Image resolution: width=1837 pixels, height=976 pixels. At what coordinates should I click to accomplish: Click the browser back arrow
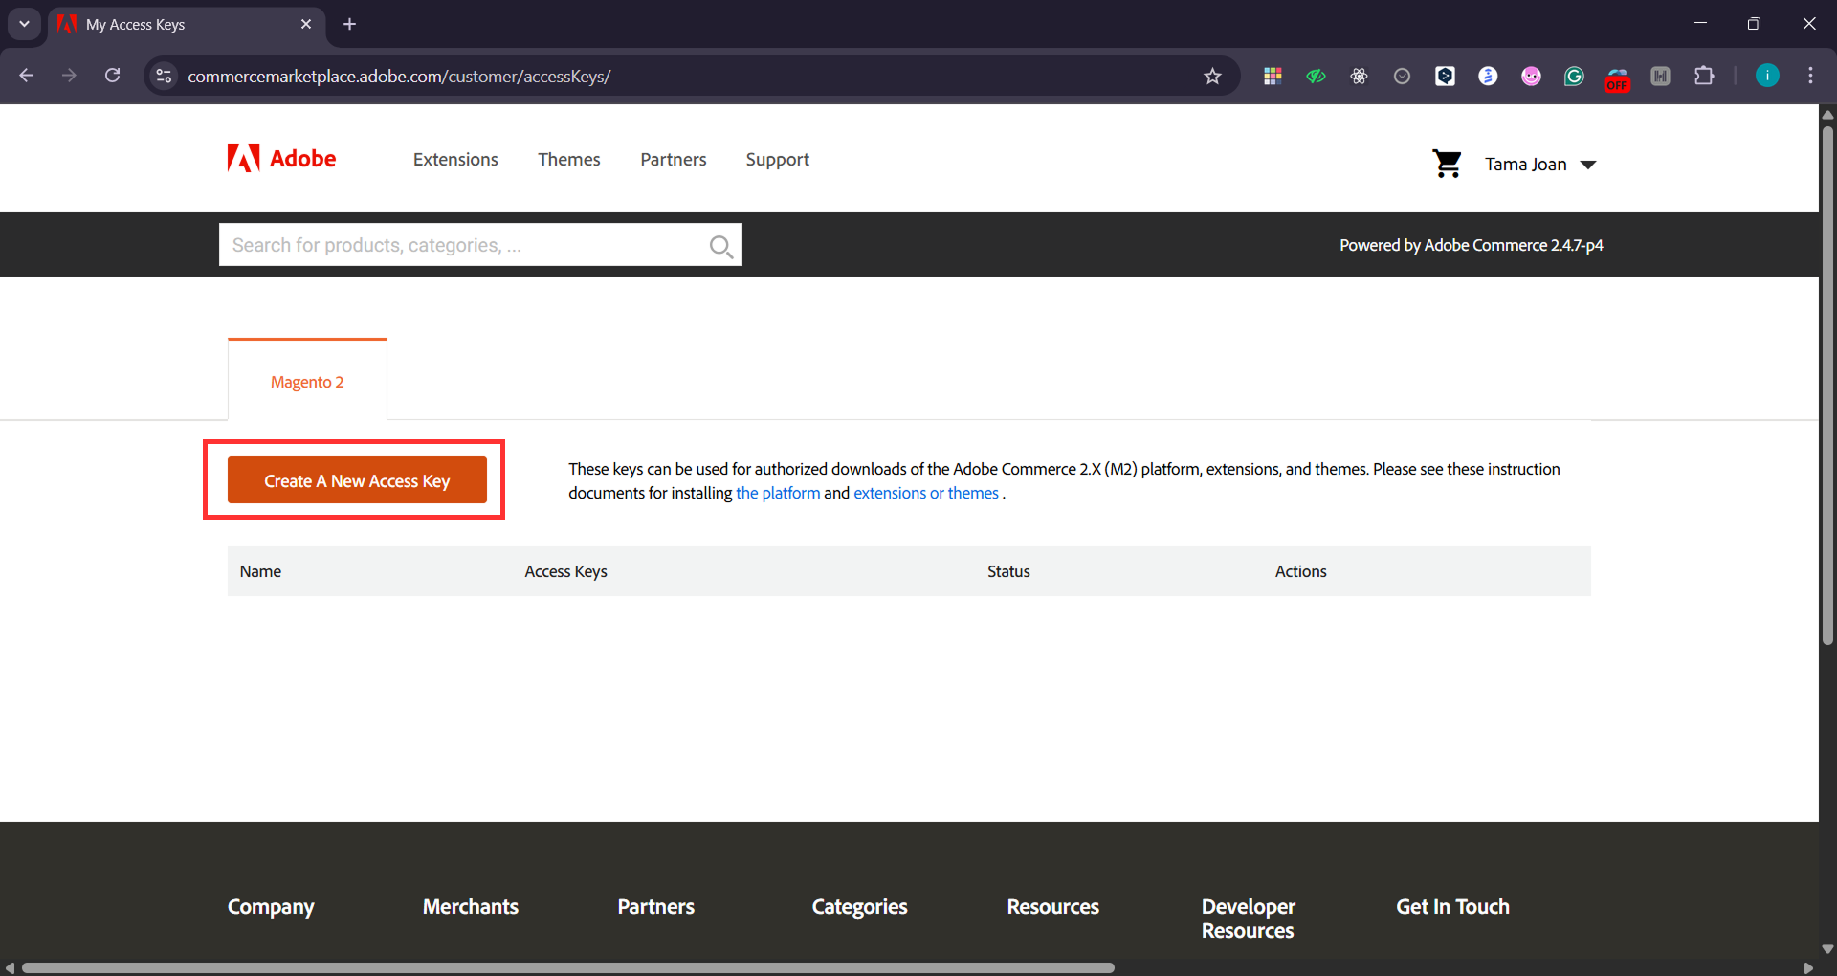point(27,76)
